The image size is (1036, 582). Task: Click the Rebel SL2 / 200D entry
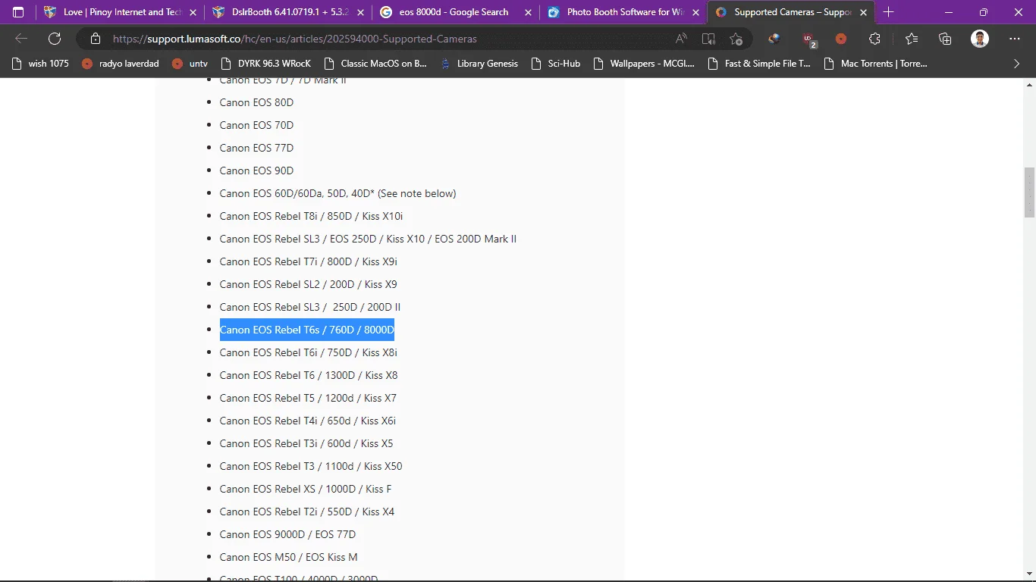click(308, 284)
